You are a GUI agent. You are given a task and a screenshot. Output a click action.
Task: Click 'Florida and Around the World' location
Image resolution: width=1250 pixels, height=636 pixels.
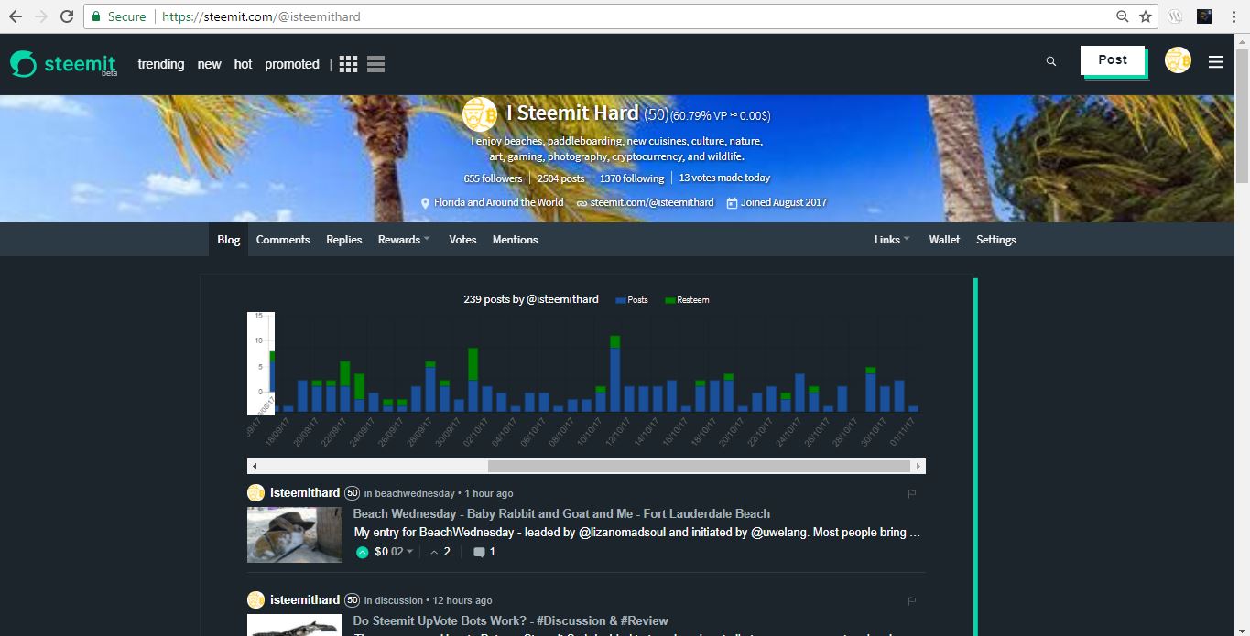tap(499, 202)
